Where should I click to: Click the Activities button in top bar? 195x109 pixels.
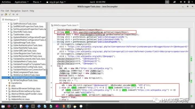[6, 2]
